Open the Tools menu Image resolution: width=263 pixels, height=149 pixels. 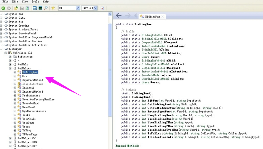pyautogui.click(x=35, y=2)
